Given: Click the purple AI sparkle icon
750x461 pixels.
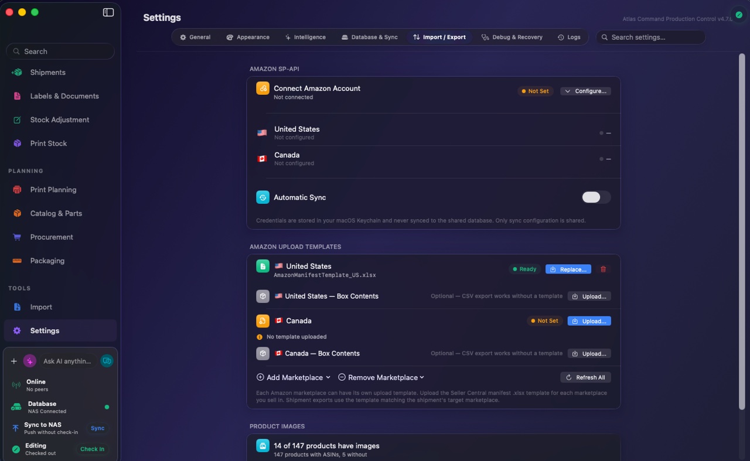Looking at the screenshot, I should pyautogui.click(x=30, y=361).
